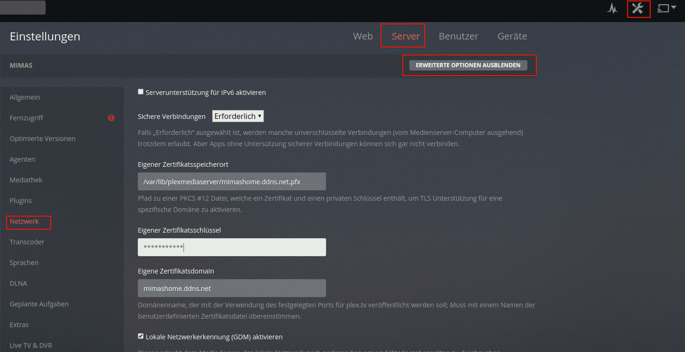The image size is (685, 352).
Task: Switch to the Web tab
Action: click(x=363, y=36)
